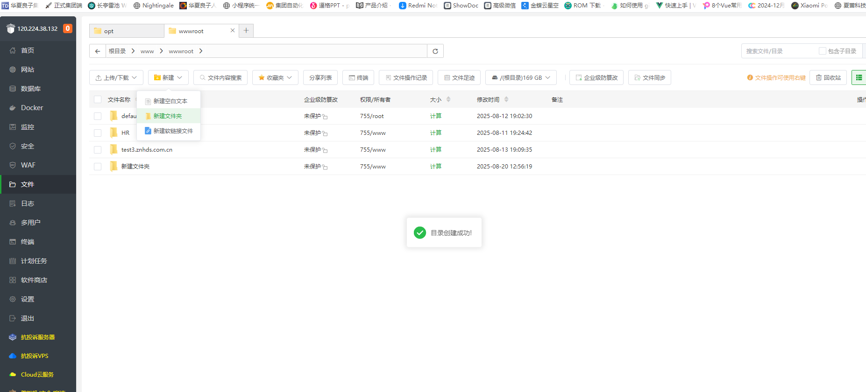Add a new file tab with plus icon
The image size is (866, 392).
coord(246,30)
